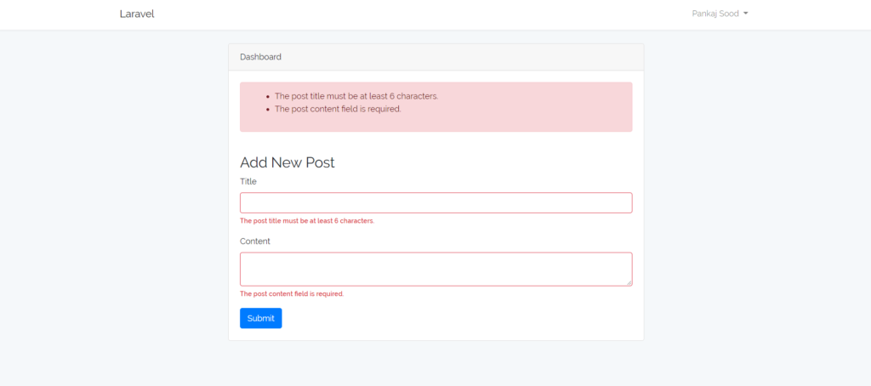
Task: Click the dropdown caret beside Pankaj Sood
Action: coord(745,14)
